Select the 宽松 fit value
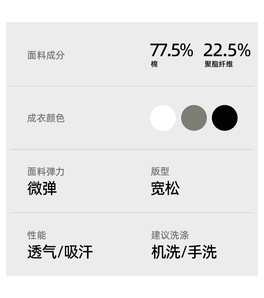 (x=165, y=188)
